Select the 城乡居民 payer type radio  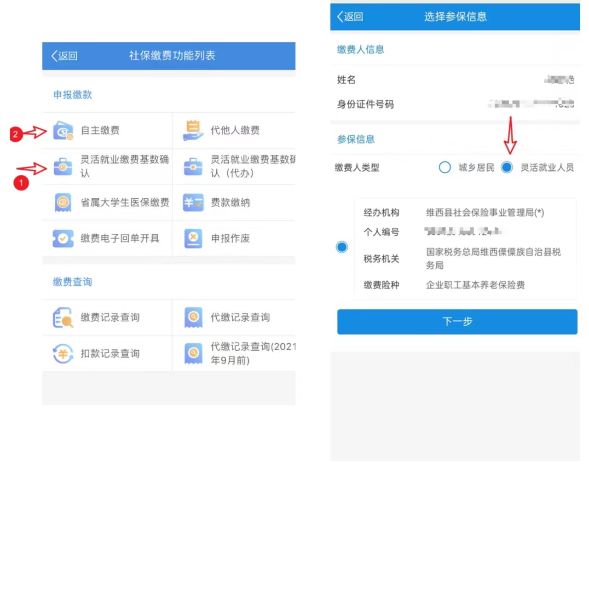[x=445, y=167]
